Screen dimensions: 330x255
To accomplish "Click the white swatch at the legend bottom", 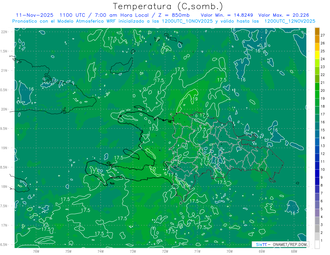I will click(x=317, y=245).
